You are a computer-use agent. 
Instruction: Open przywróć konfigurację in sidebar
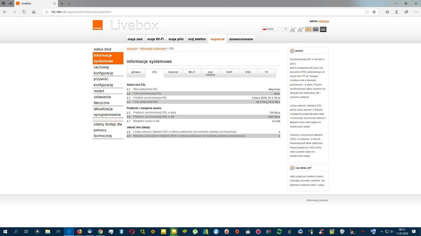[108, 82]
